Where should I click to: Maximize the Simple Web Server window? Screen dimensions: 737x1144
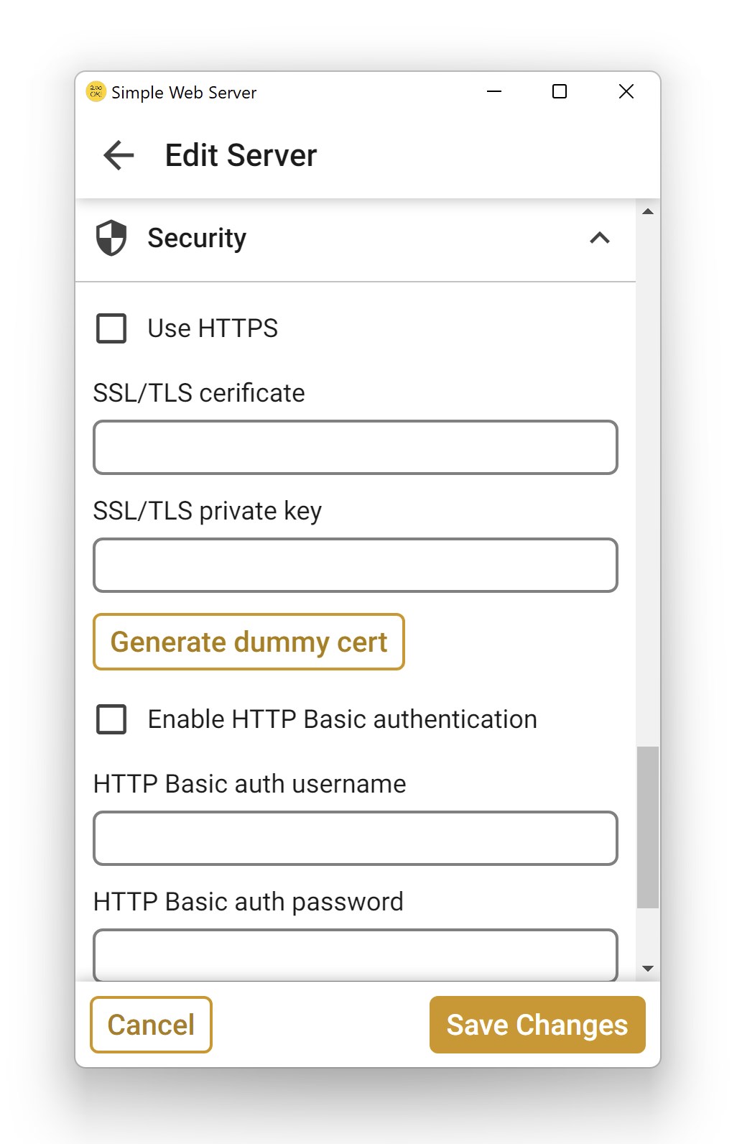tap(560, 92)
